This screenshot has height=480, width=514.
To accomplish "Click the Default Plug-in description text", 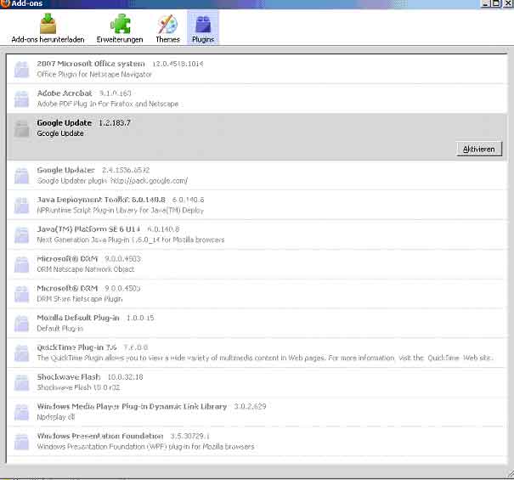I will point(60,329).
